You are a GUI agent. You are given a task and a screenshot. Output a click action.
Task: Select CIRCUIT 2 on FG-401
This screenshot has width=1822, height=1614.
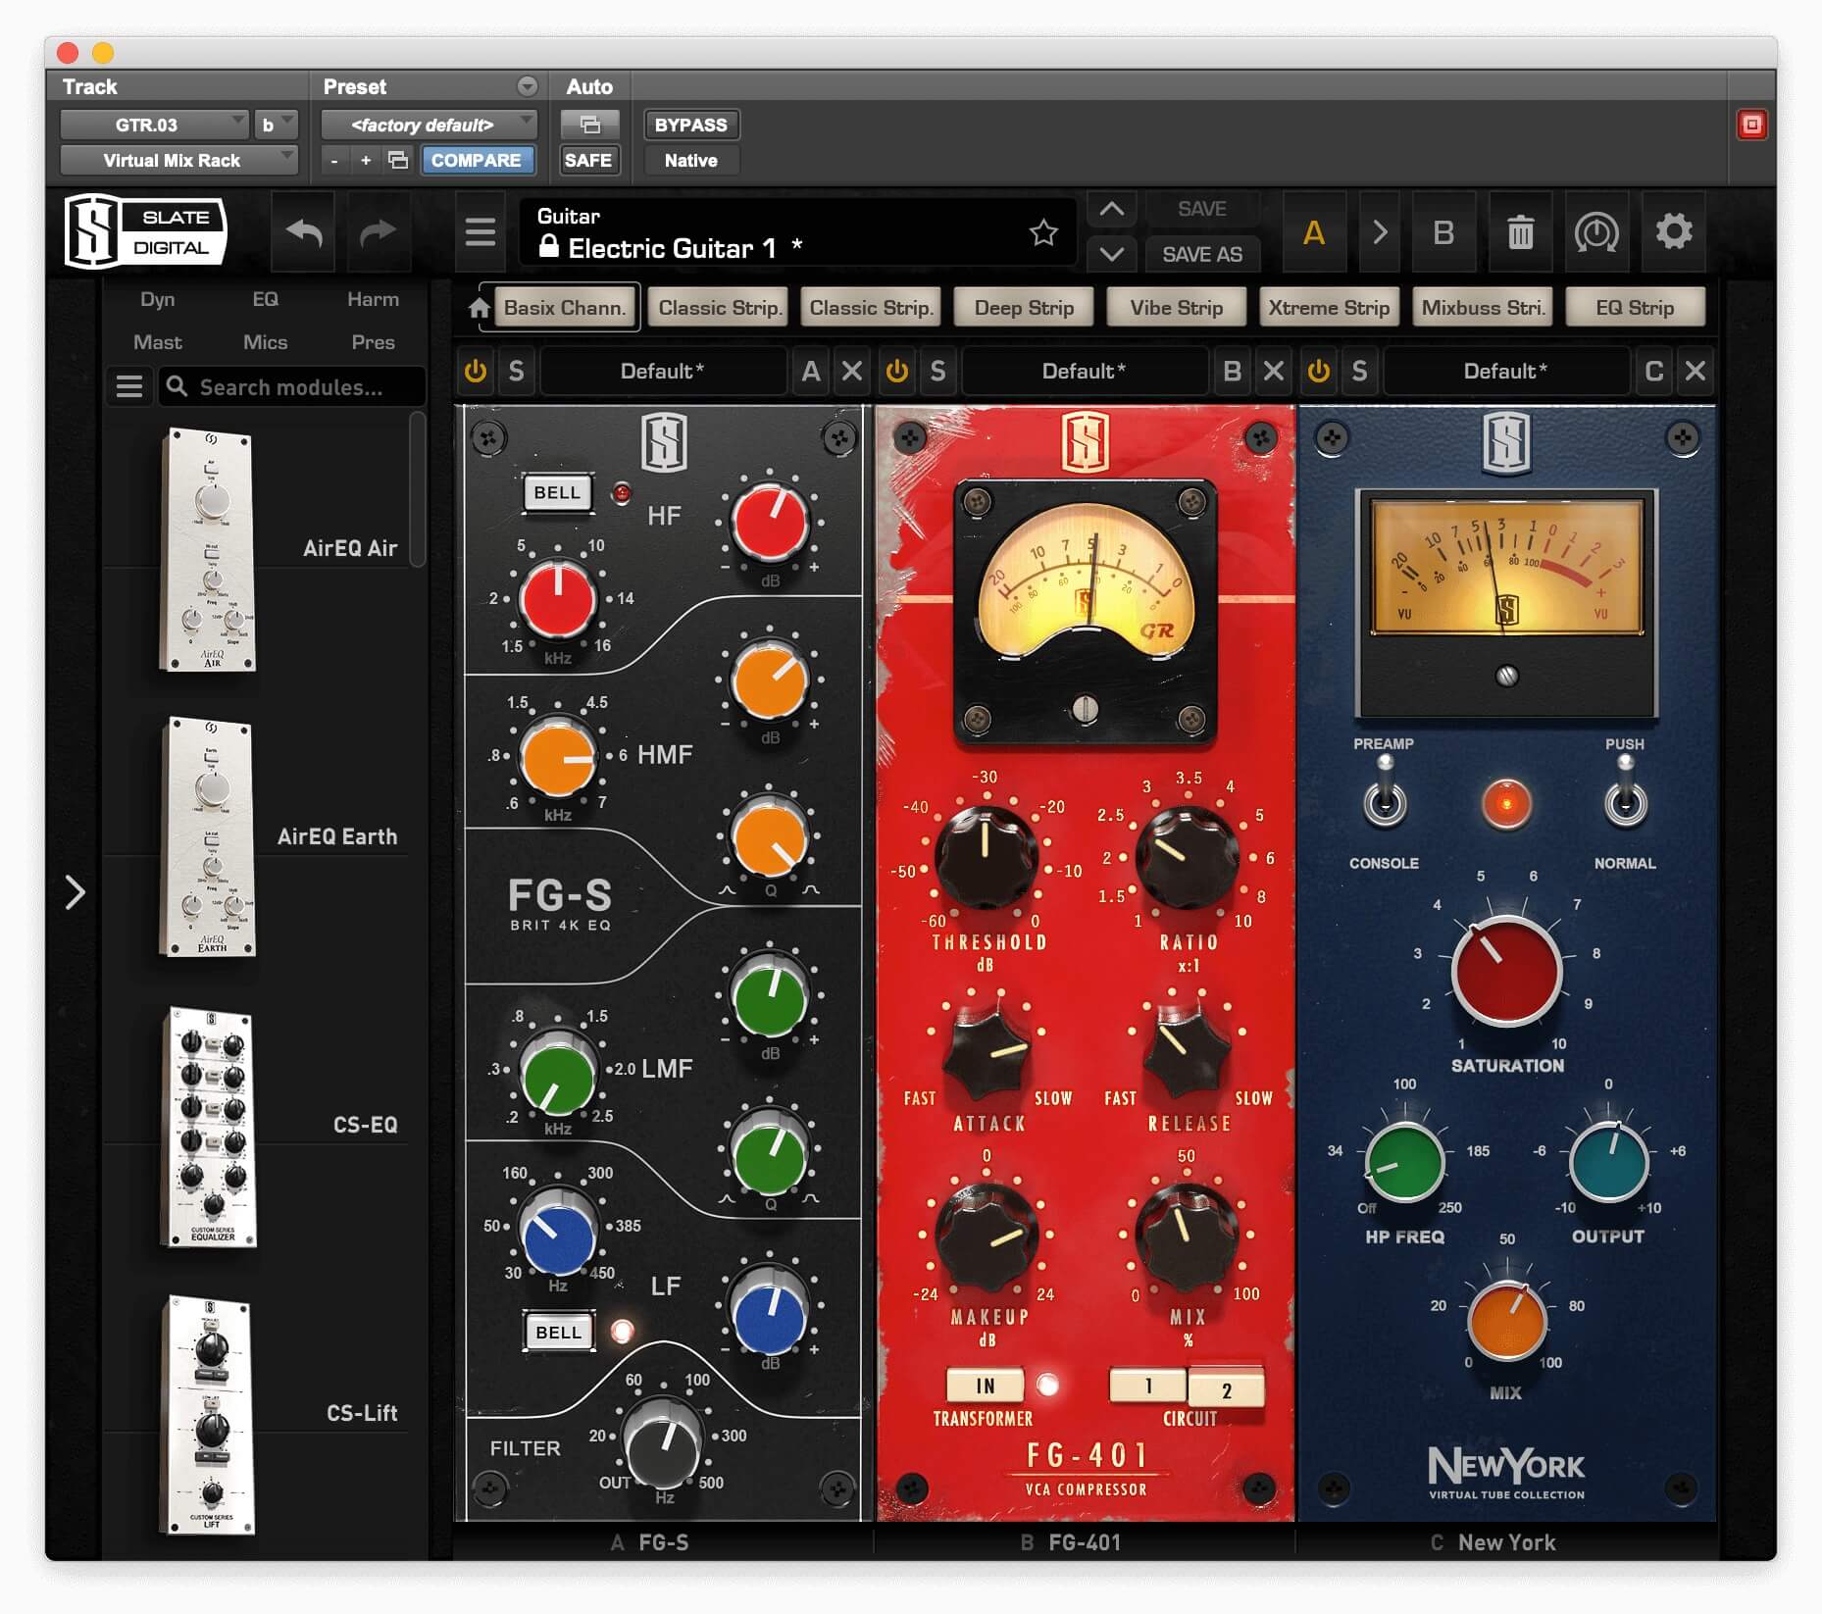(1226, 1388)
